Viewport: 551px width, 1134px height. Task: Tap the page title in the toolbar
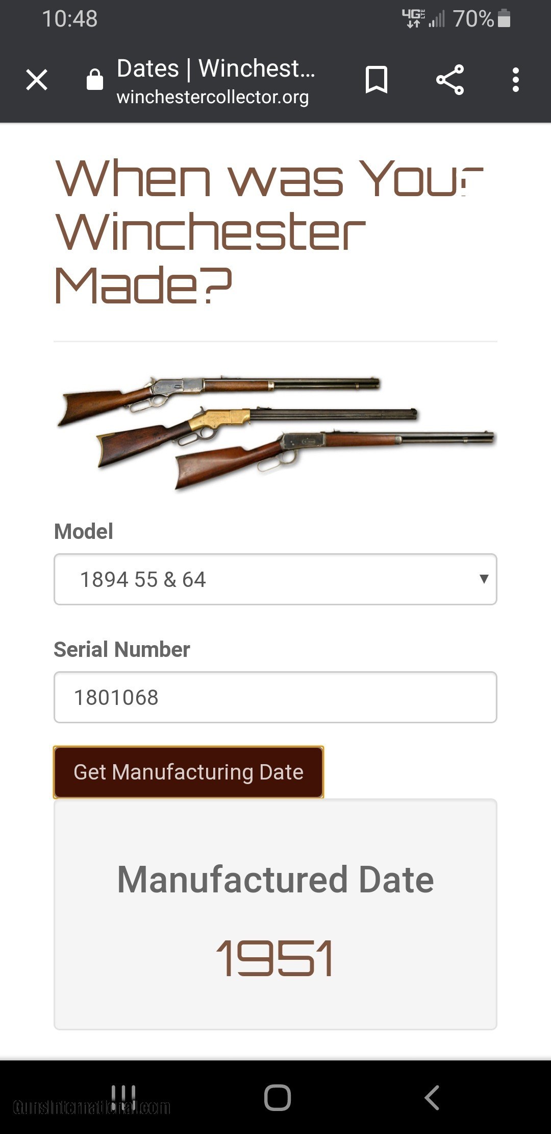[216, 68]
